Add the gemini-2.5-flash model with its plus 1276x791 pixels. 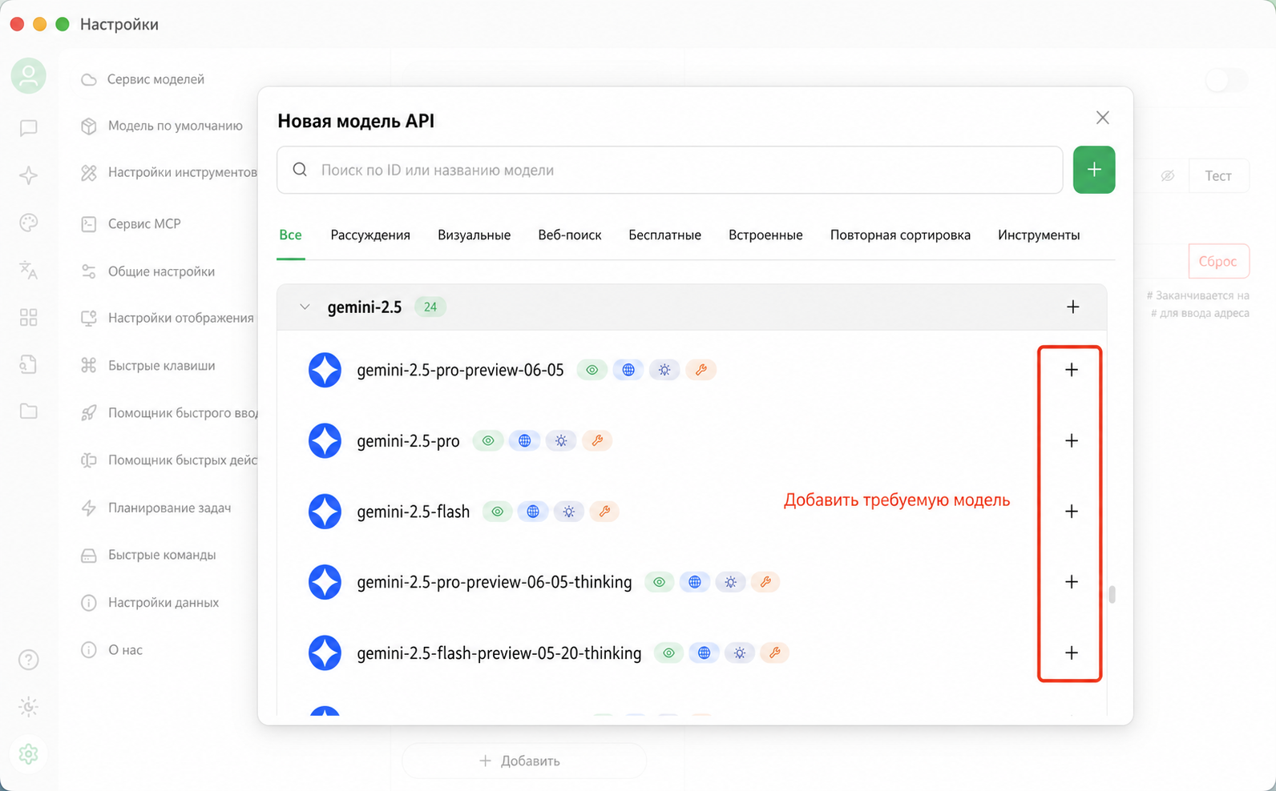pyautogui.click(x=1072, y=512)
